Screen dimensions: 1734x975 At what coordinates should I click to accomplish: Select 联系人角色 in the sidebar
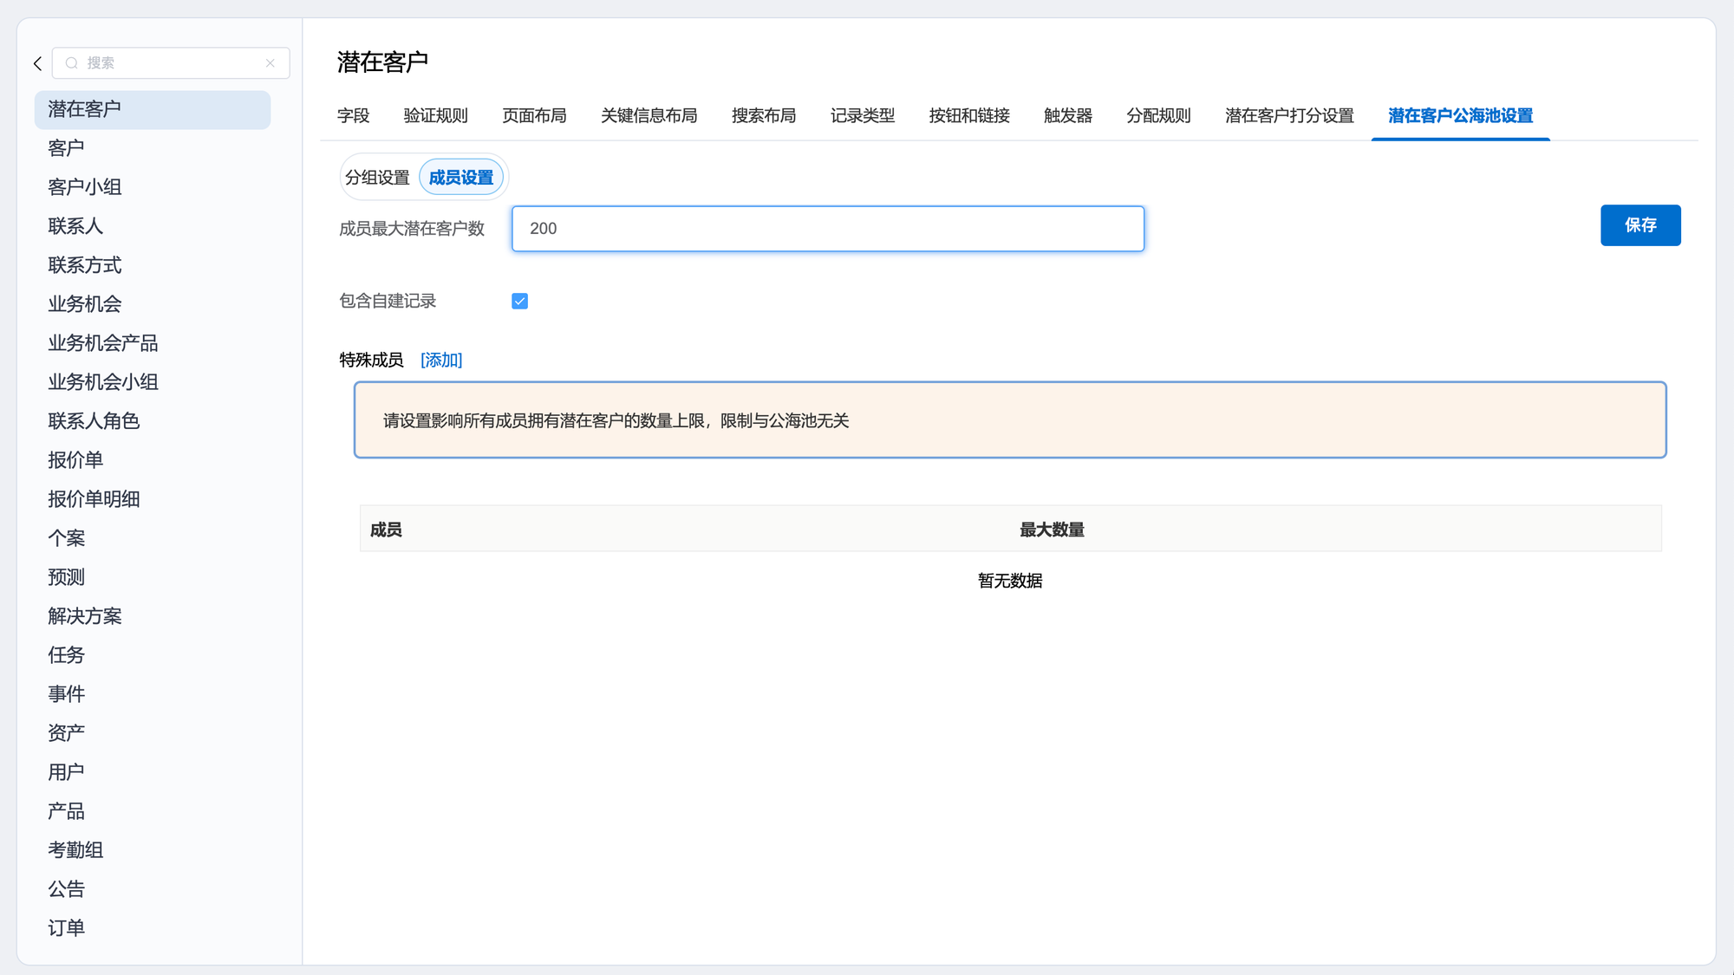(x=94, y=421)
